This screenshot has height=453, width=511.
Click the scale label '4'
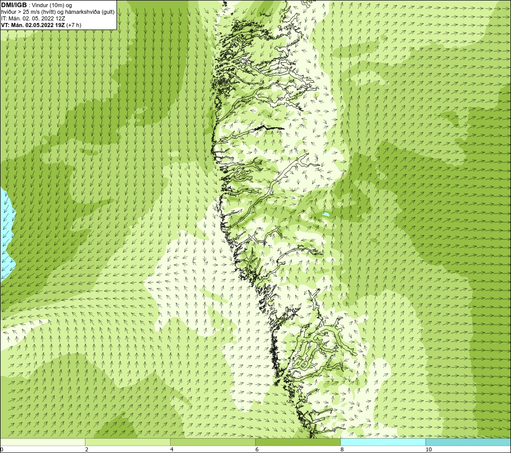coord(172,449)
